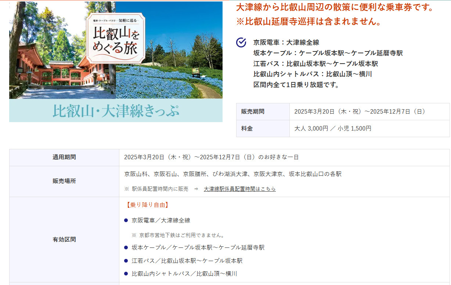This screenshot has height=285, width=451.
Task: Click the bullet dot before 江若バス／比叡山坂本駅
Action: [x=126, y=261]
